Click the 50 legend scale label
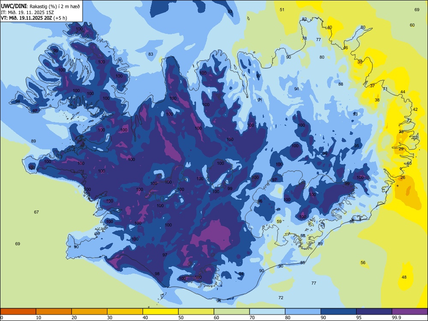This screenshot has width=428, height=321. pyautogui.click(x=181, y=318)
